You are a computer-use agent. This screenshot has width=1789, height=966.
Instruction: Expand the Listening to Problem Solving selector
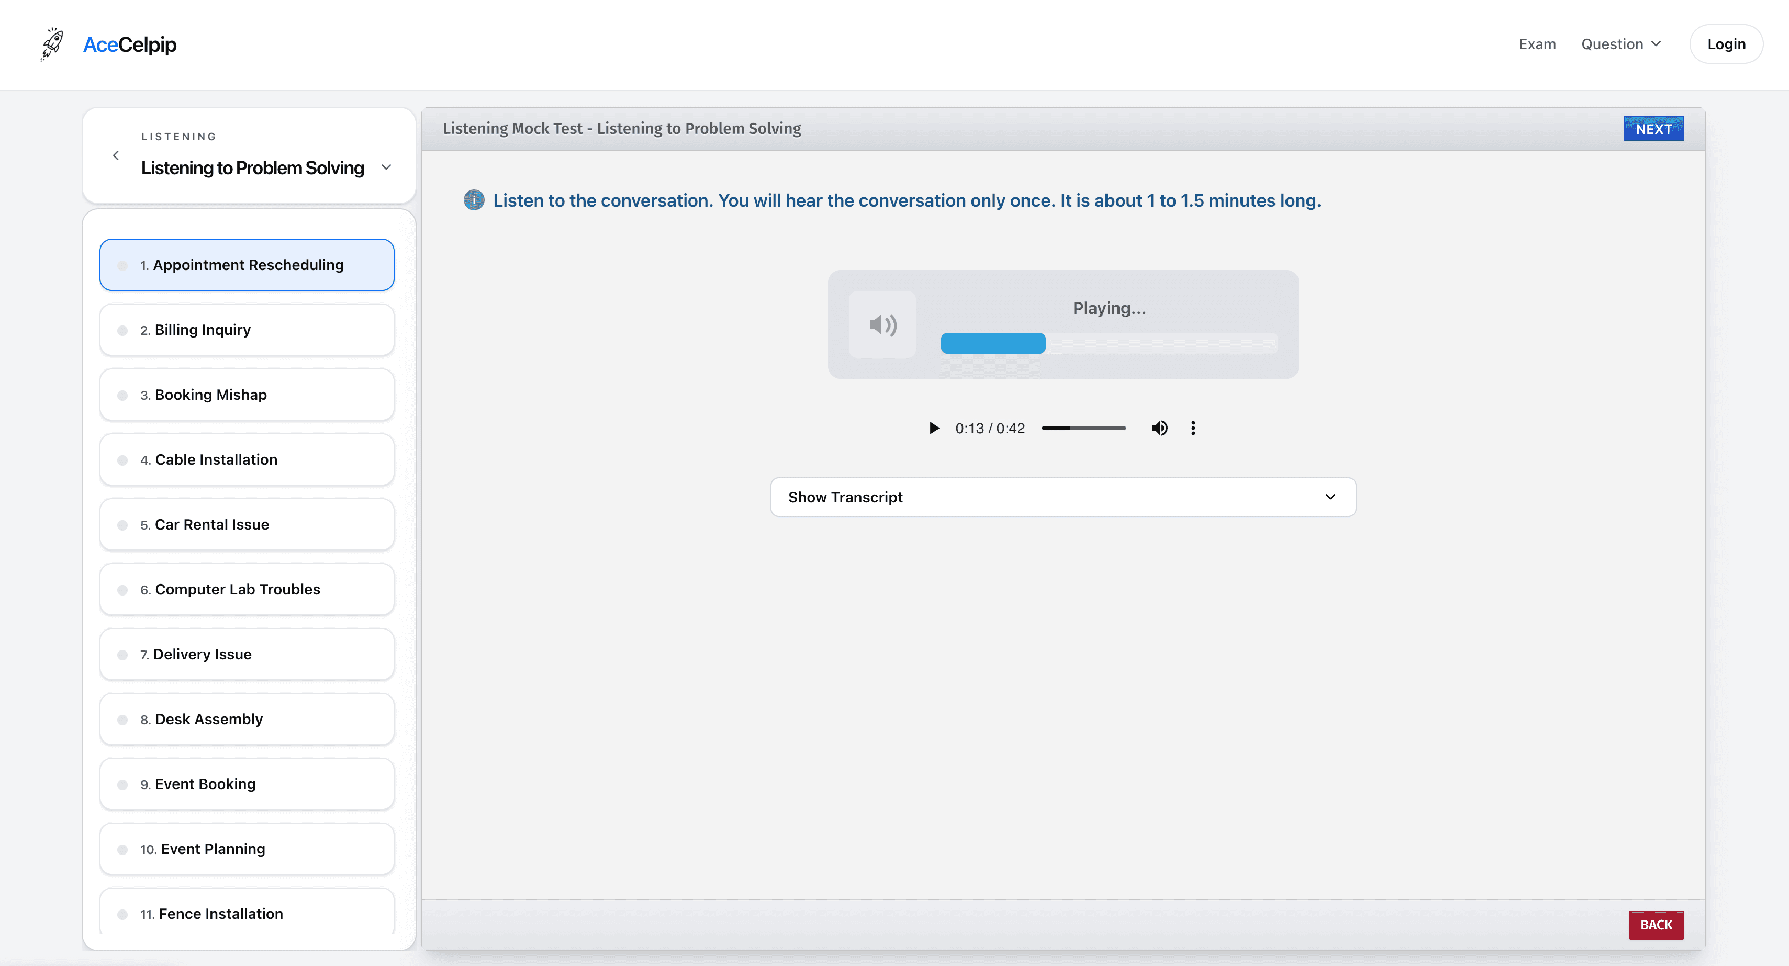(x=386, y=167)
